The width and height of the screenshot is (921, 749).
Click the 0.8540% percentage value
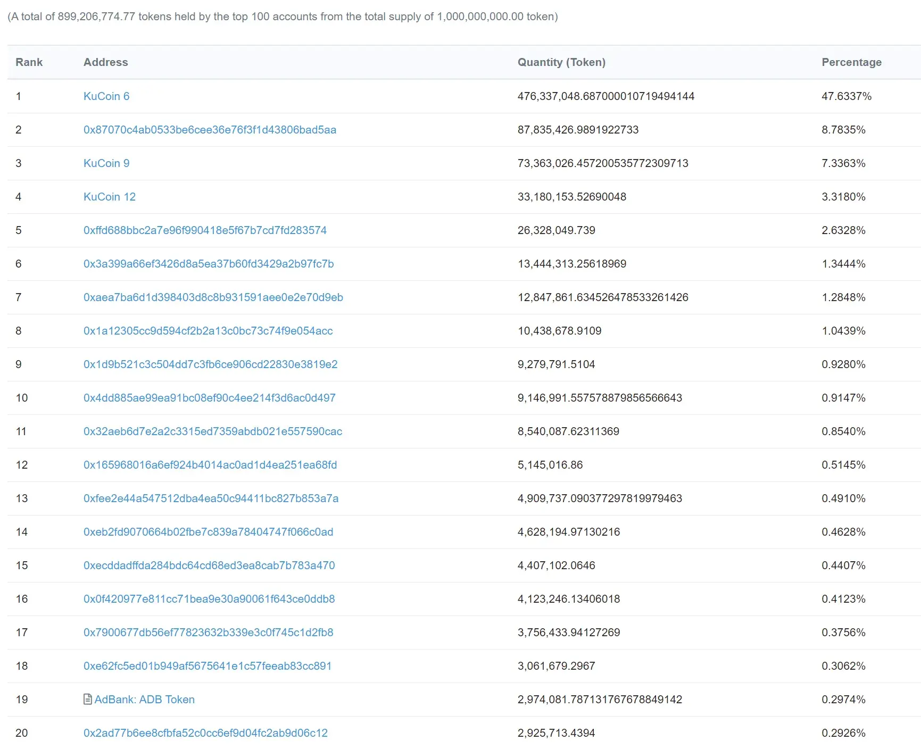[x=843, y=431]
